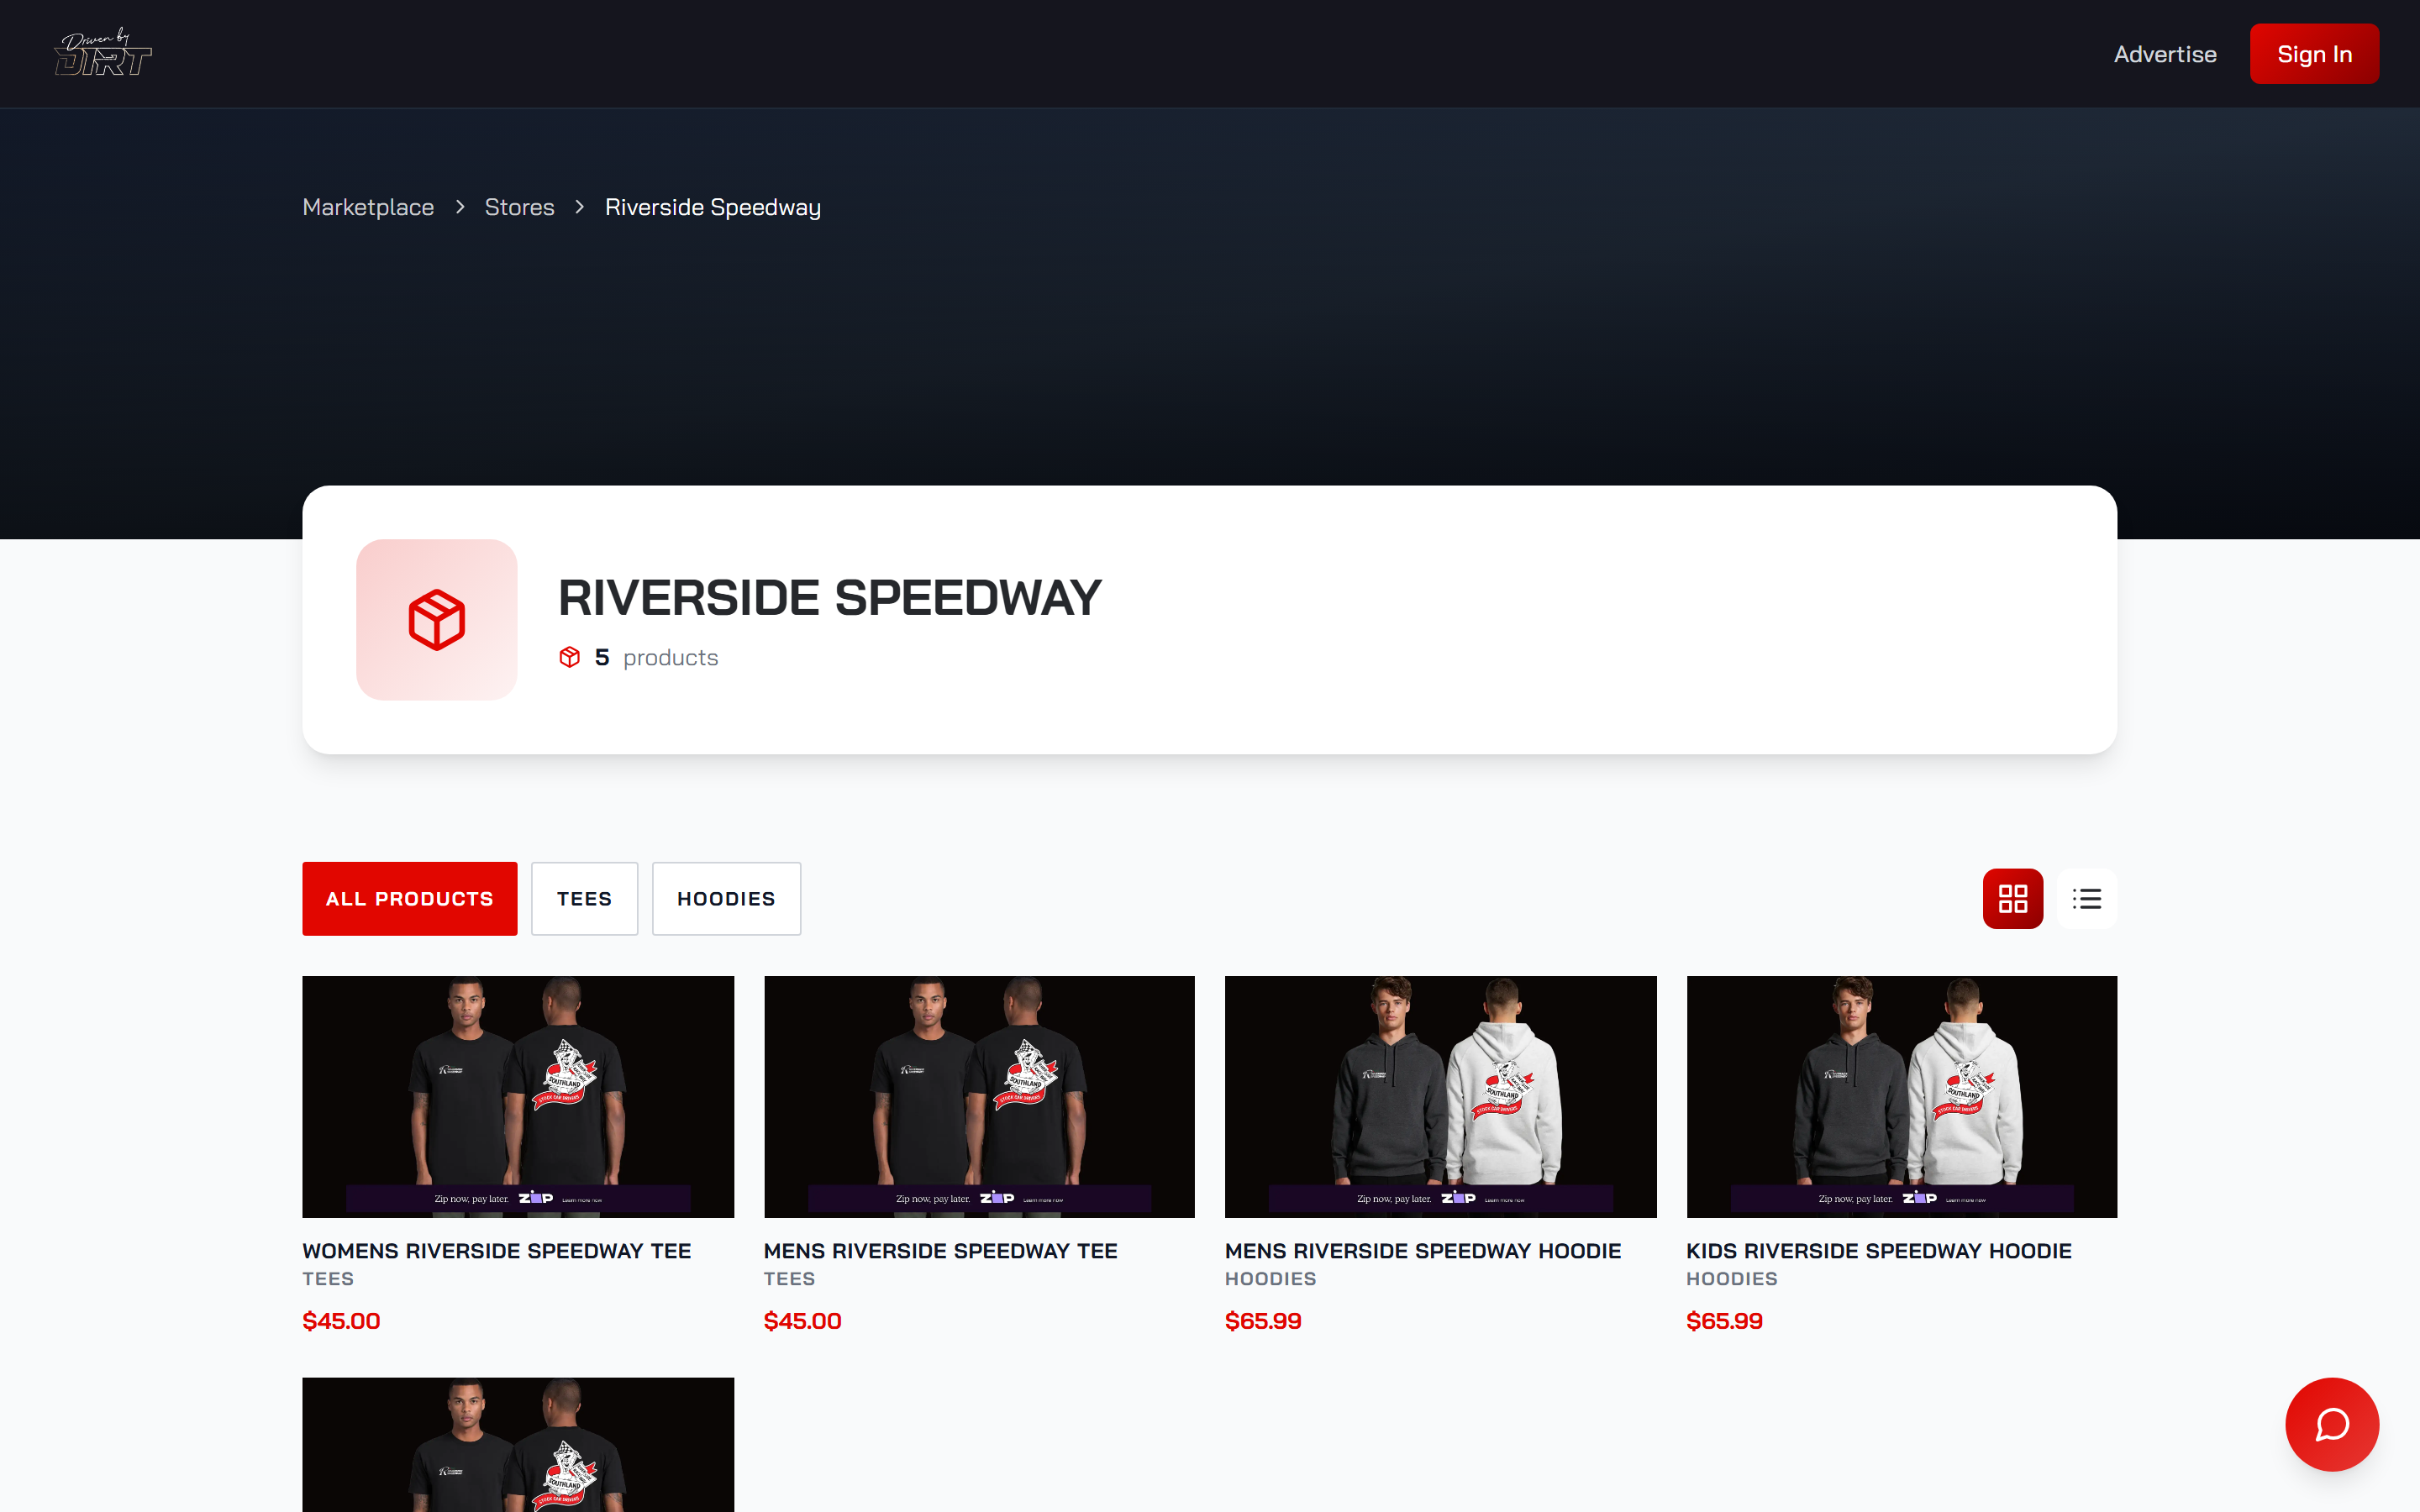
Task: Click Riverside Speedway breadcrumb text
Action: click(713, 207)
